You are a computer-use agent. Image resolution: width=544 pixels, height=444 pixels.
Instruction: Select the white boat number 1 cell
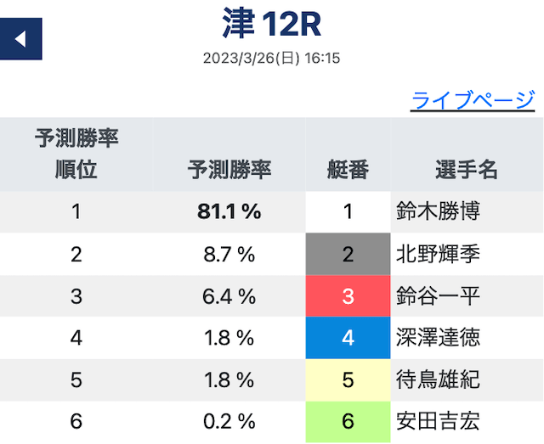click(348, 211)
